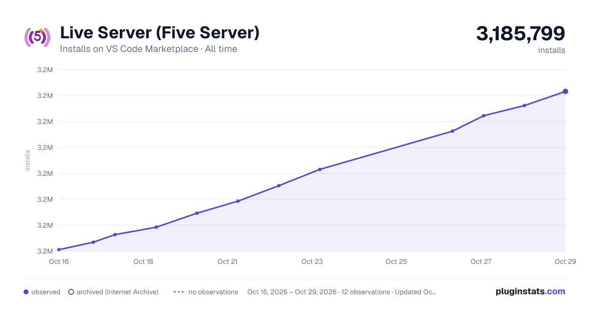The width and height of the screenshot is (589, 309).
Task: Click the vertical 'installs' y-axis title
Action: [x=27, y=160]
